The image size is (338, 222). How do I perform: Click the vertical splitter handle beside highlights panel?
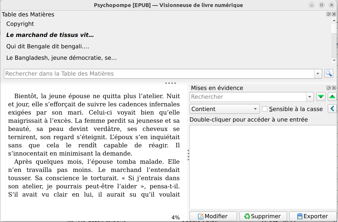click(188, 155)
